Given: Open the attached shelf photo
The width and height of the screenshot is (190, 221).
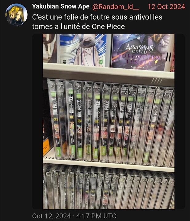Looking at the screenshot, I should 109,122.
